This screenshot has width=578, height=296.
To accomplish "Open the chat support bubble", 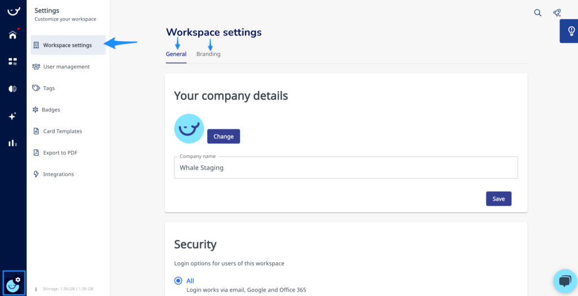I will [x=564, y=281].
